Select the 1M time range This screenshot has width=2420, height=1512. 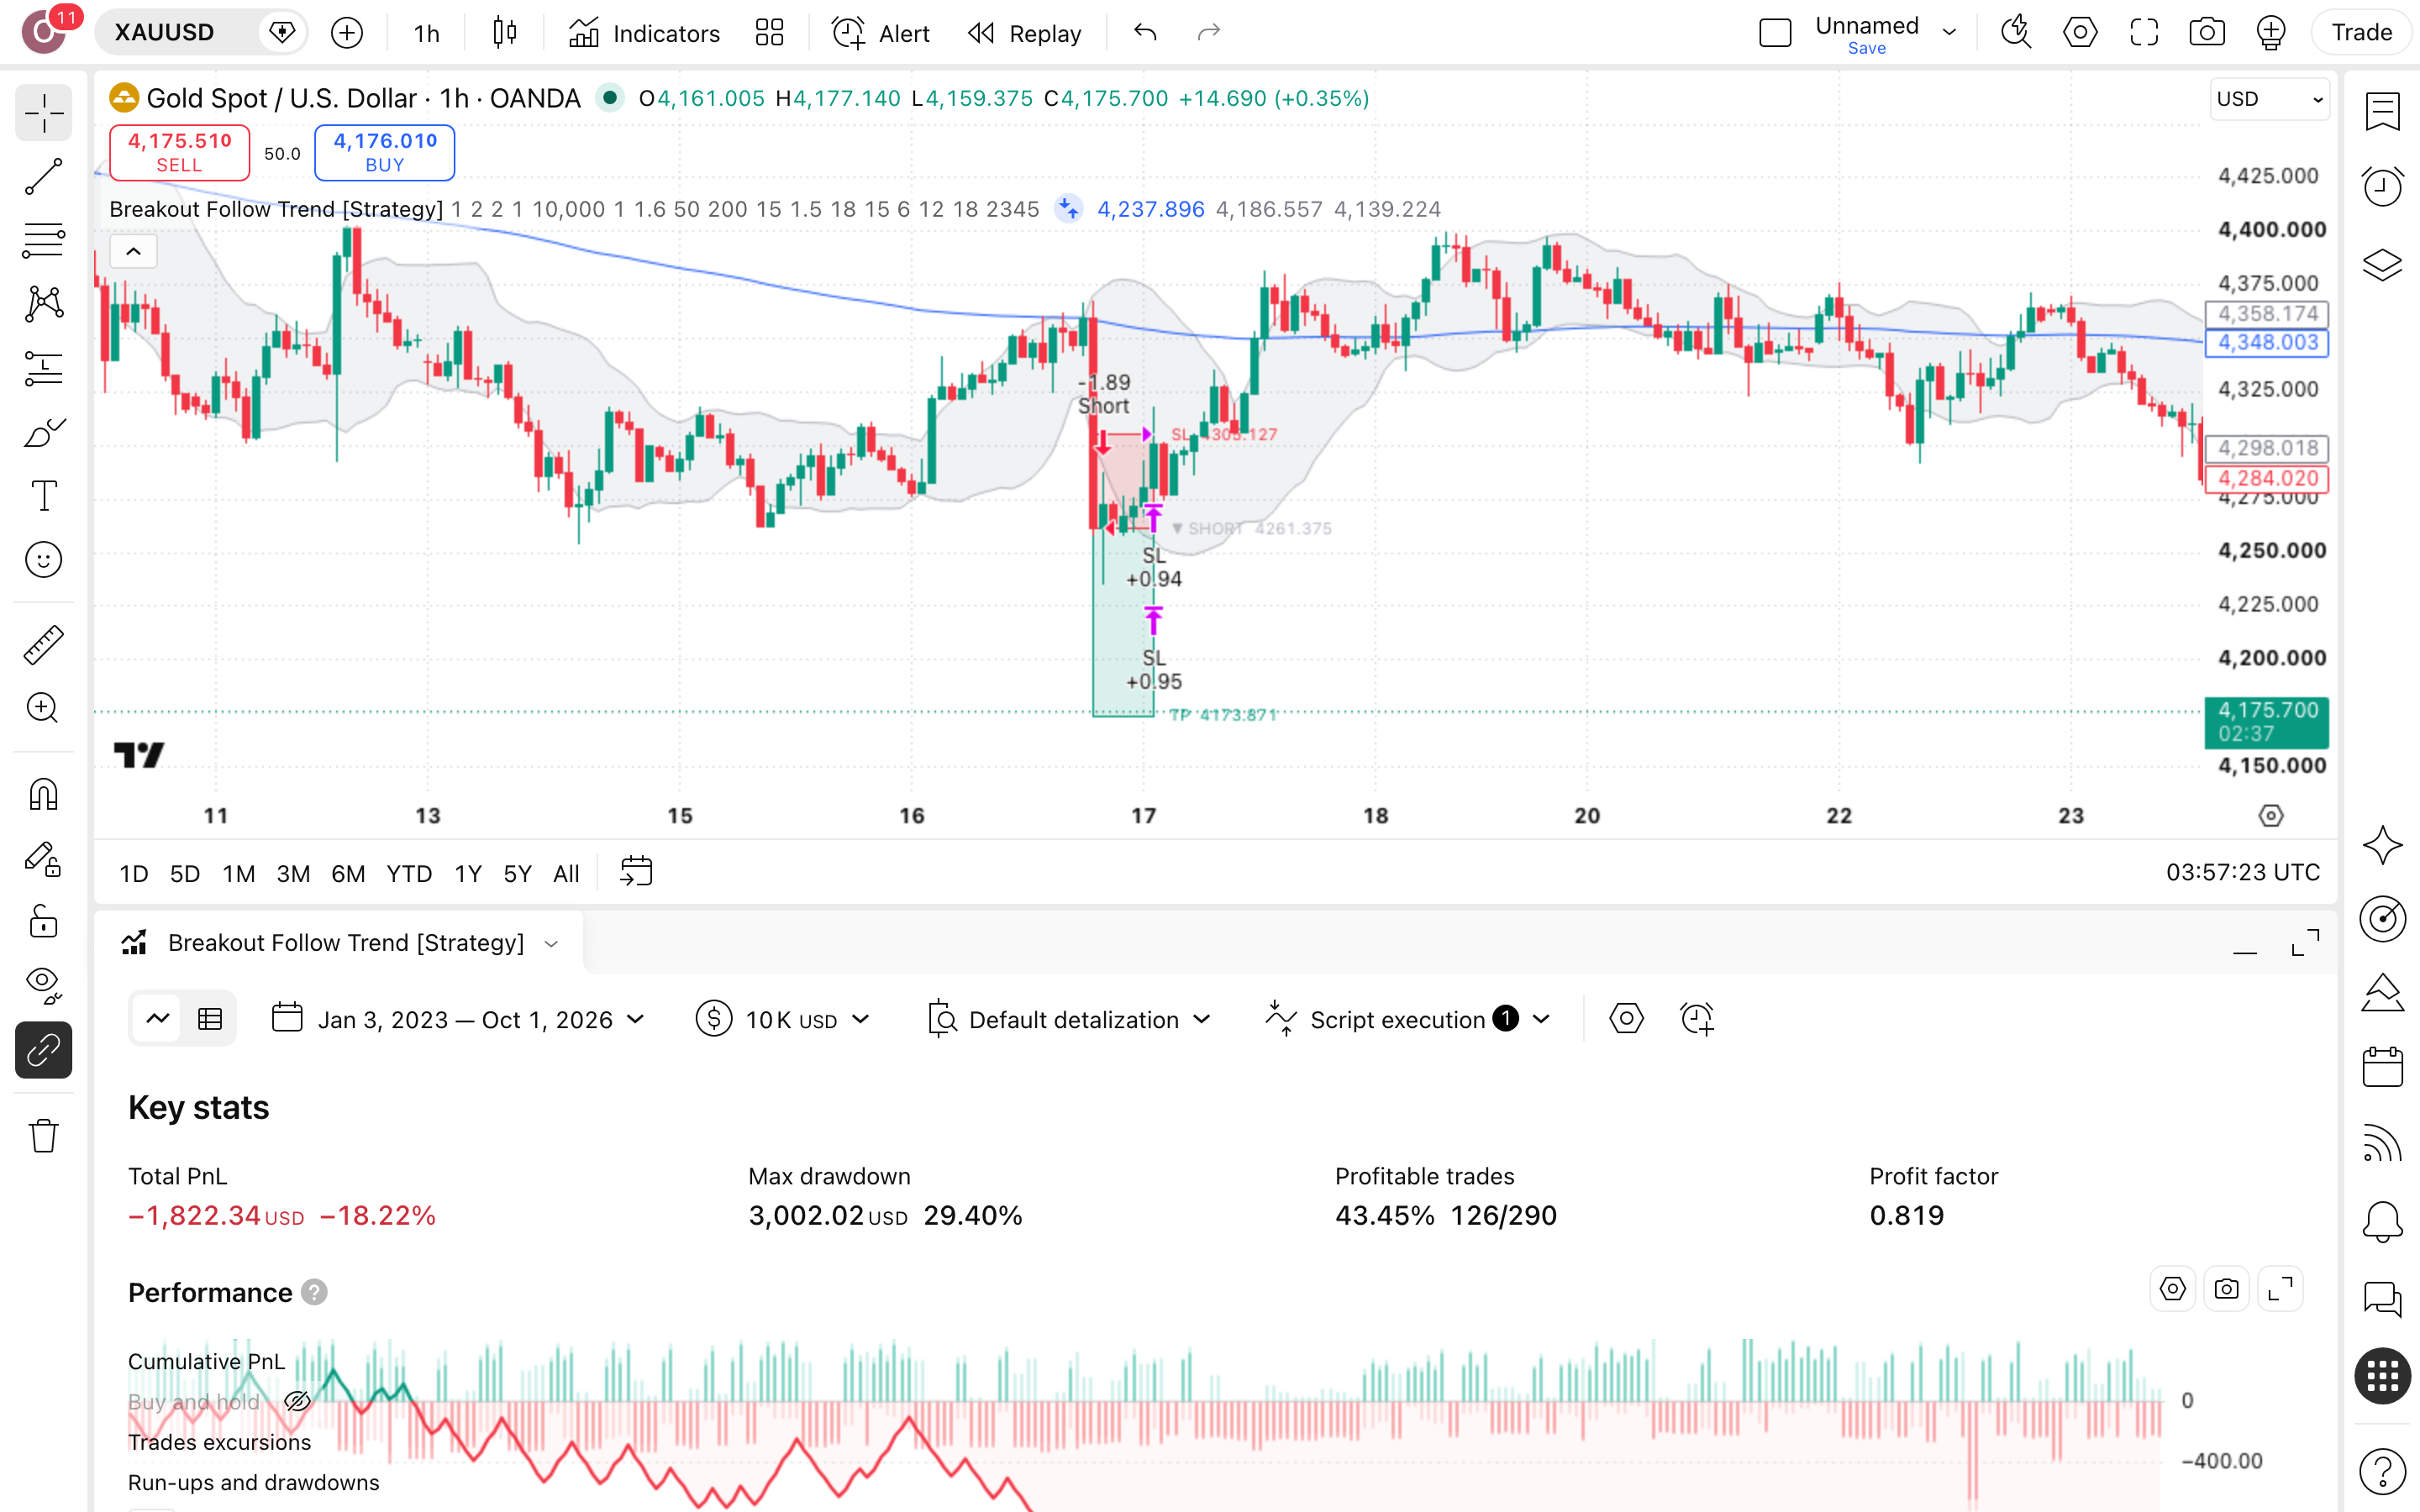point(238,873)
